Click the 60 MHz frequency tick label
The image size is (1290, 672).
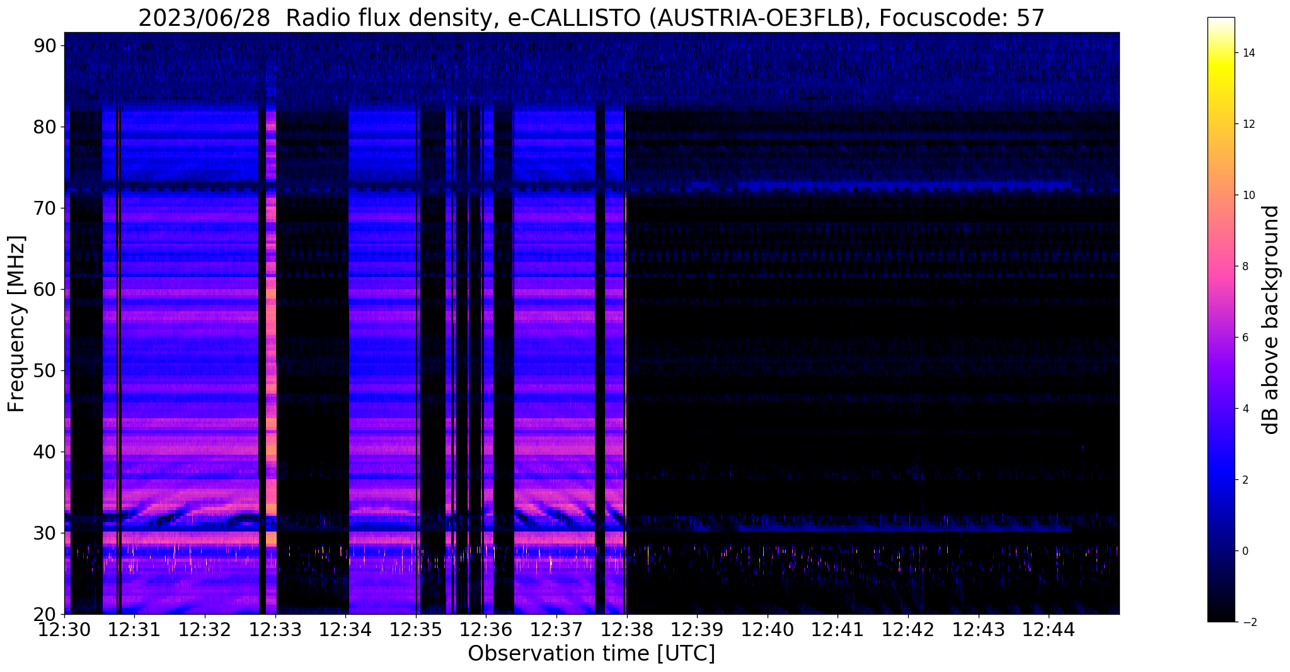[x=45, y=289]
